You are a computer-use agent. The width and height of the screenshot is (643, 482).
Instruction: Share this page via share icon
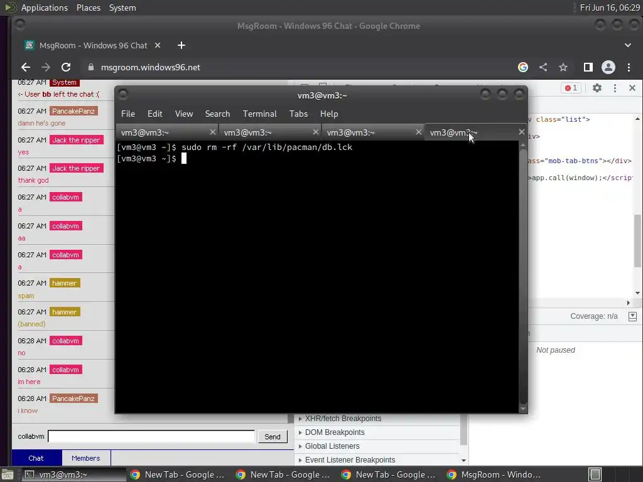(x=543, y=67)
